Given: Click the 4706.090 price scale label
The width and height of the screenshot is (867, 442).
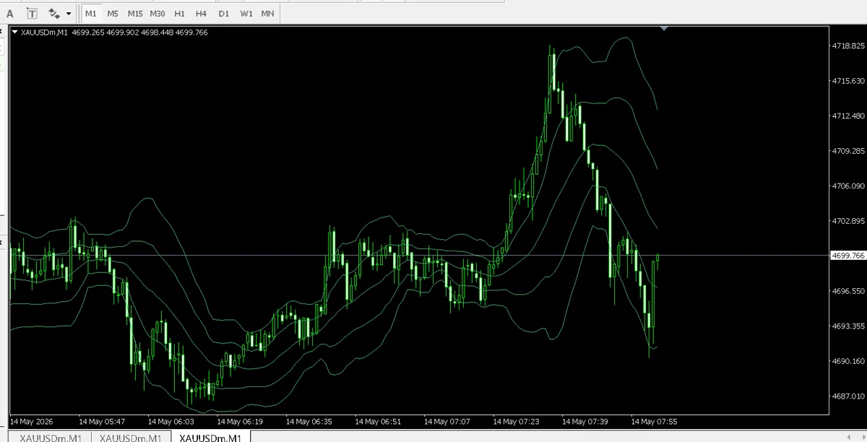Looking at the screenshot, I should click(x=848, y=186).
